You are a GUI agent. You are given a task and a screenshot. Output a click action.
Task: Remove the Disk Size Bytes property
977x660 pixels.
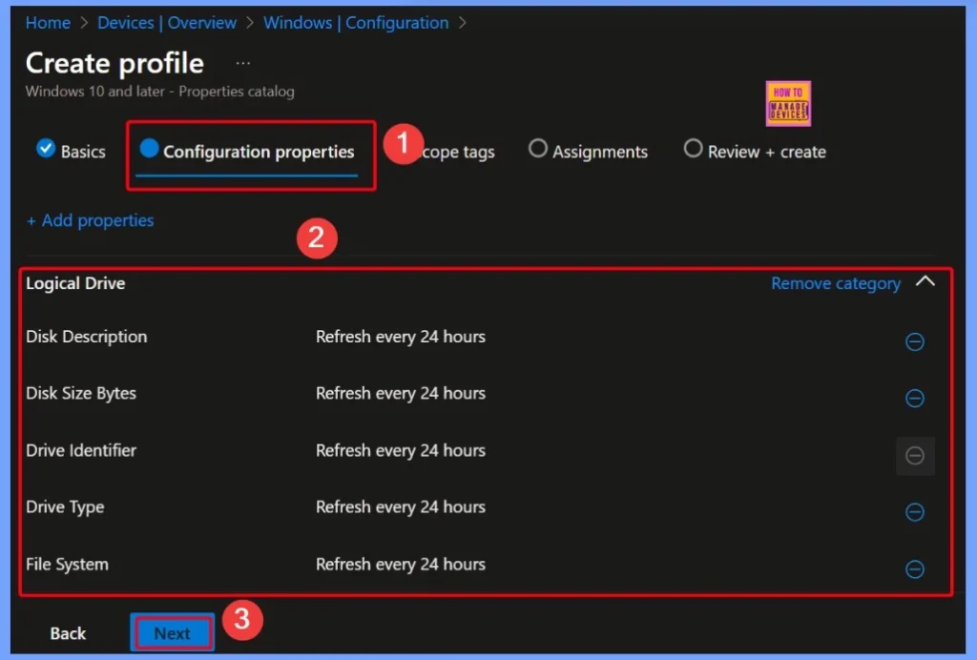point(914,398)
